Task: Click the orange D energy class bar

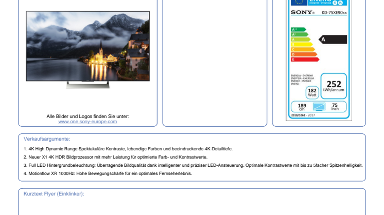Action: point(304,54)
